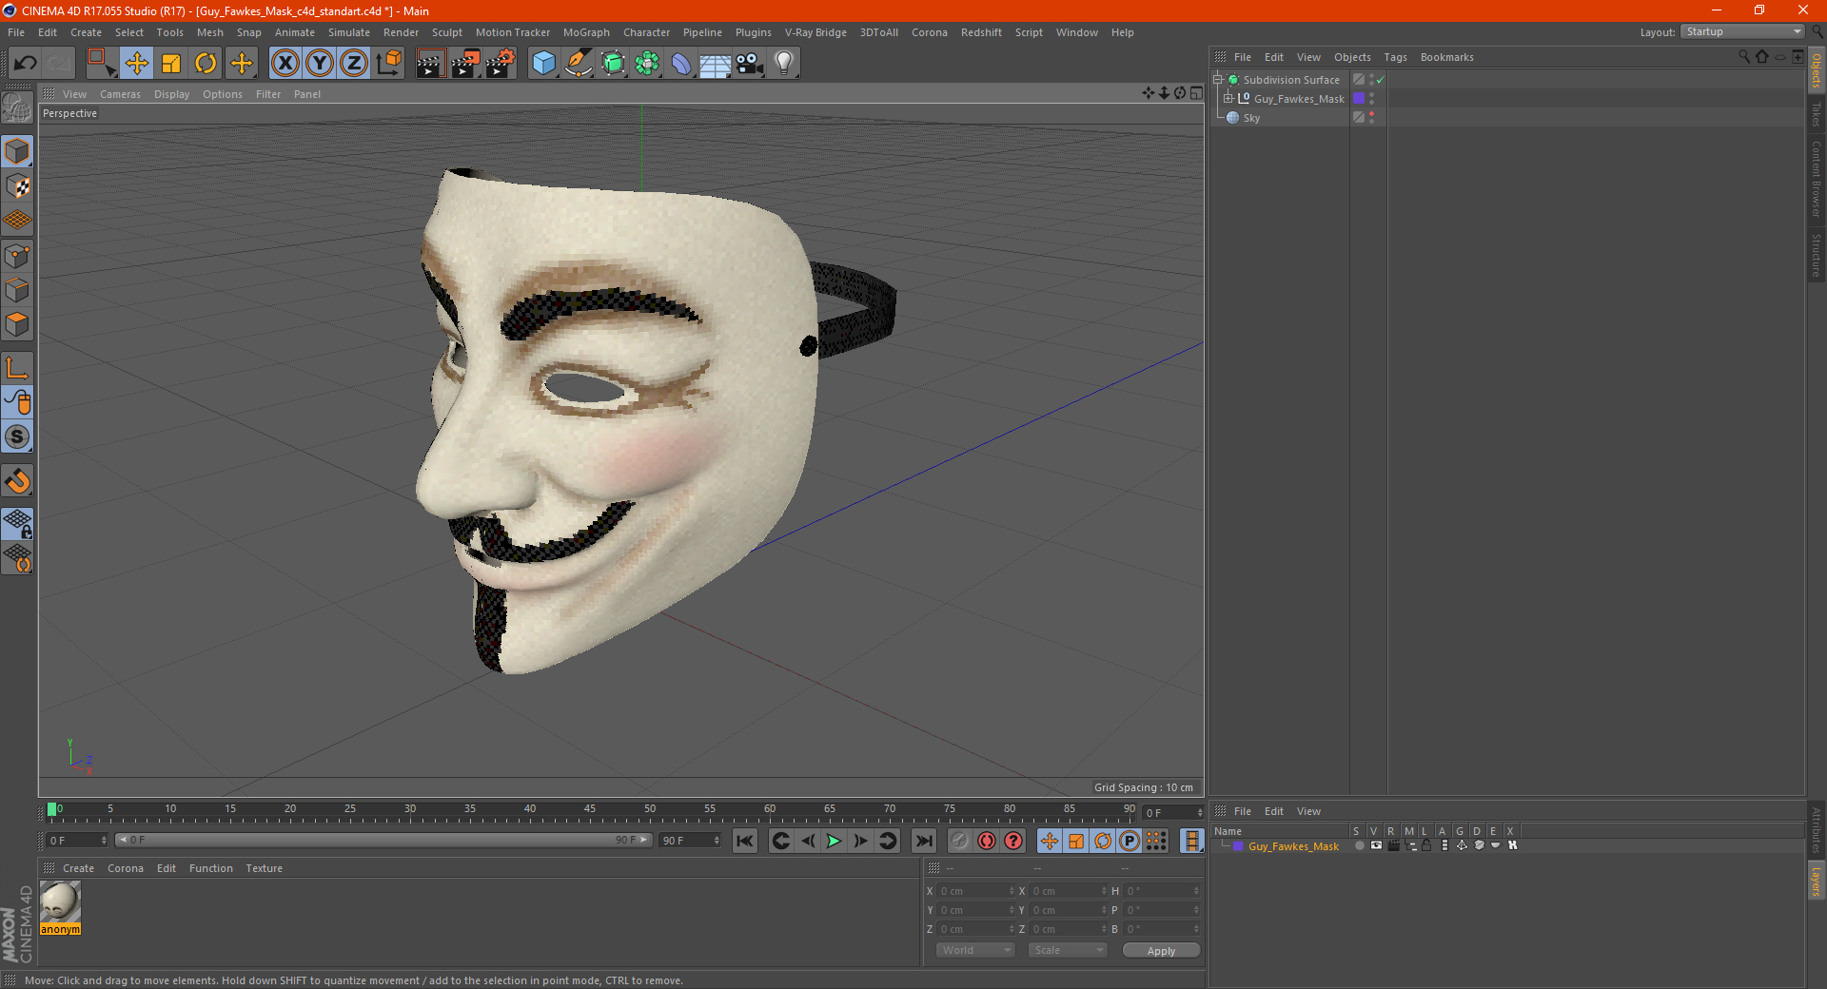Toggle Autokeying button

[x=987, y=841]
